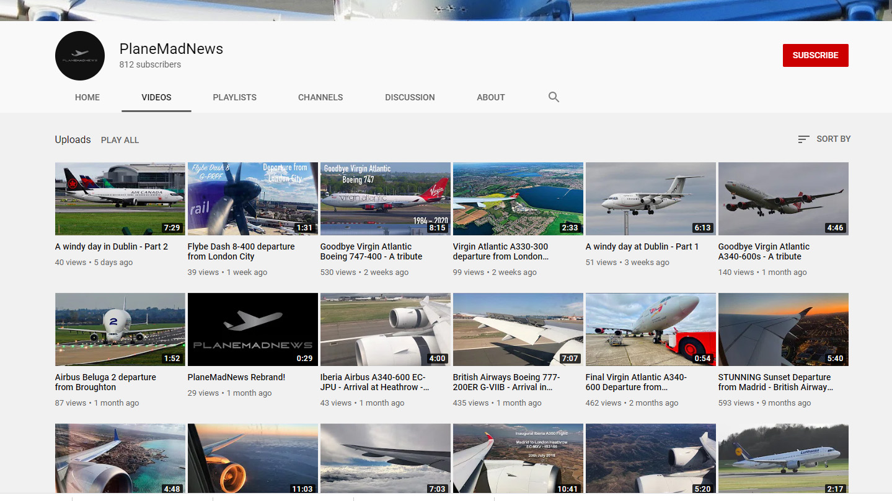The image size is (892, 501).
Task: Click '87 views • 1 month ago' metadata
Action: (97, 403)
